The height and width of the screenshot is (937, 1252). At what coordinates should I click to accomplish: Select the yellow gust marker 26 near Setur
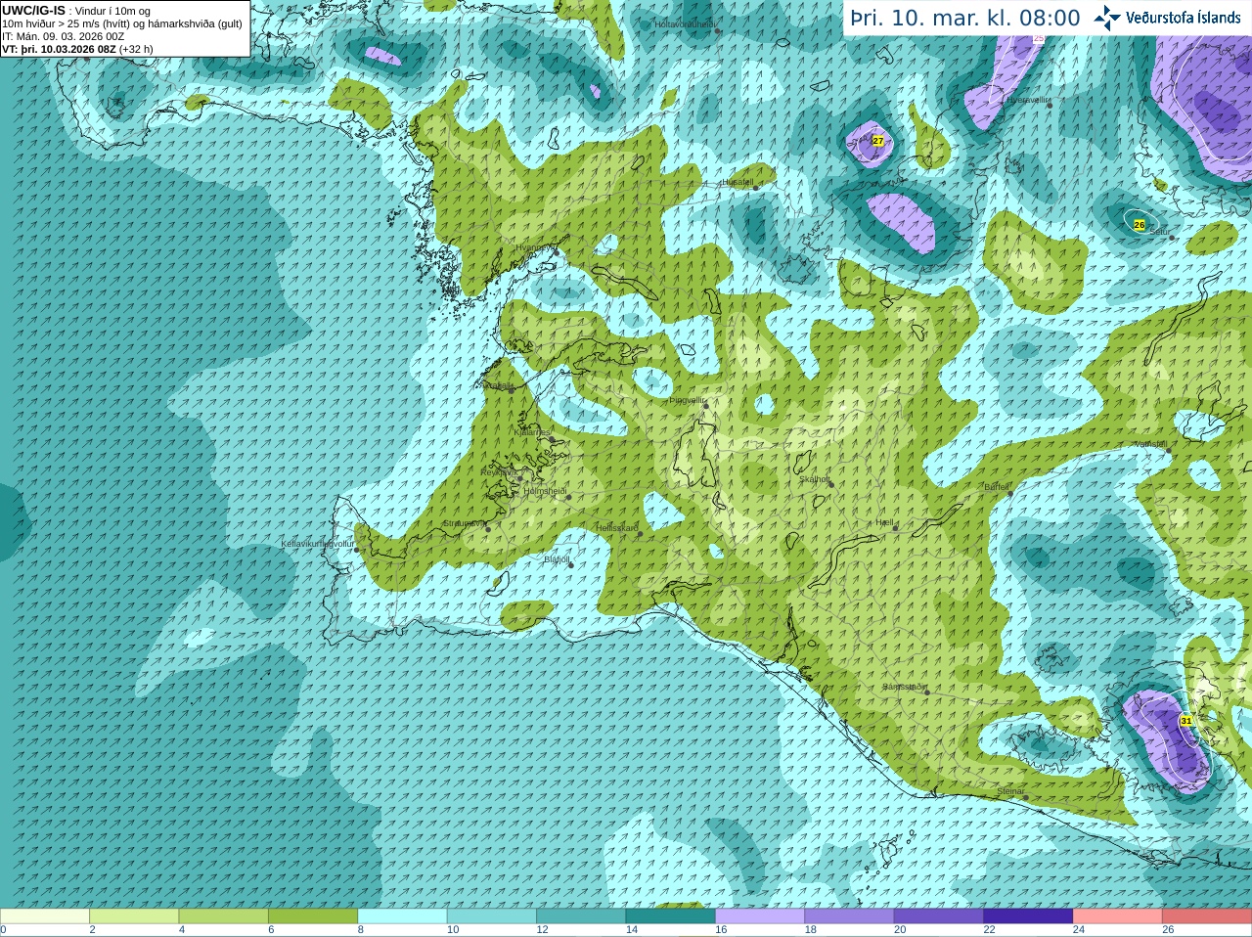[1140, 225]
